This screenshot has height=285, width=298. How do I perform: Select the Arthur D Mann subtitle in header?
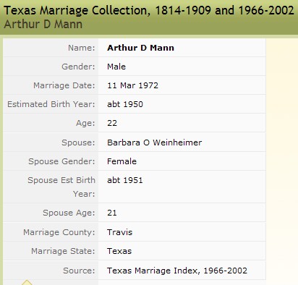[43, 25]
